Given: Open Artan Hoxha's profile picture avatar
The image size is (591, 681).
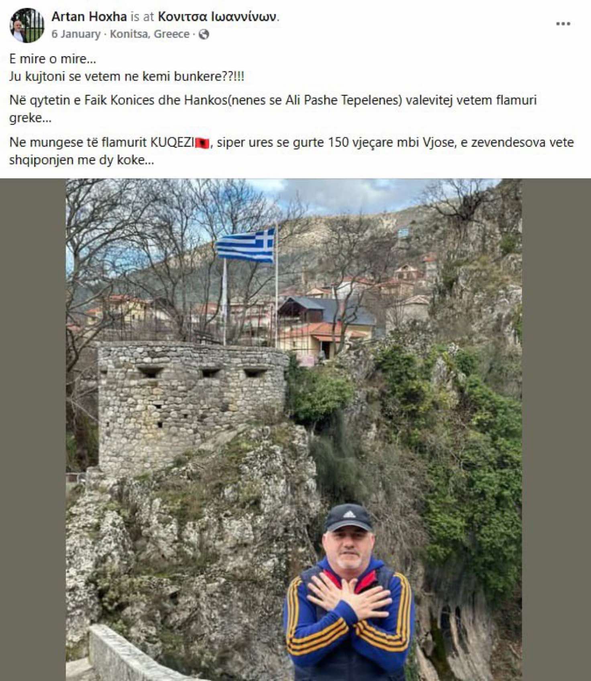Looking at the screenshot, I should [x=27, y=25].
